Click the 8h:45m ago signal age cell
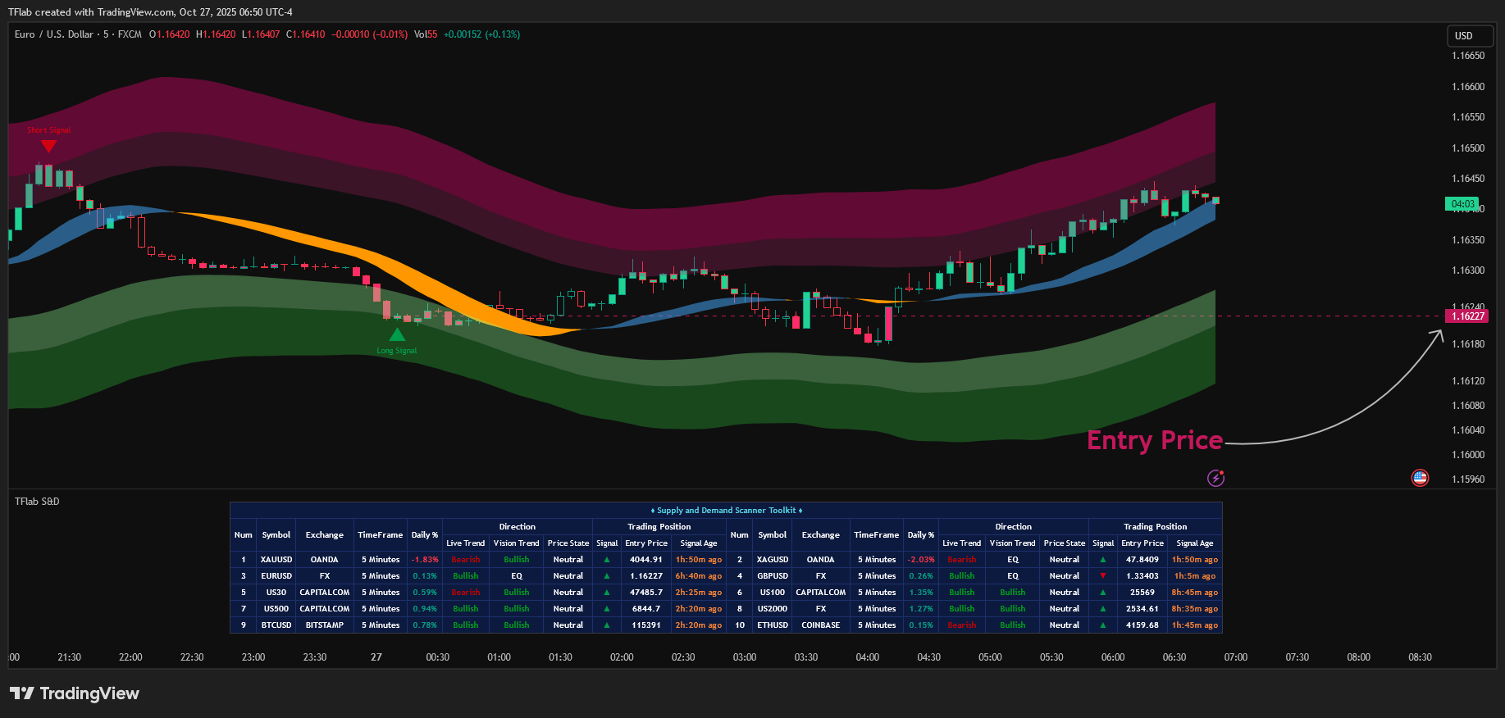 tap(1195, 593)
